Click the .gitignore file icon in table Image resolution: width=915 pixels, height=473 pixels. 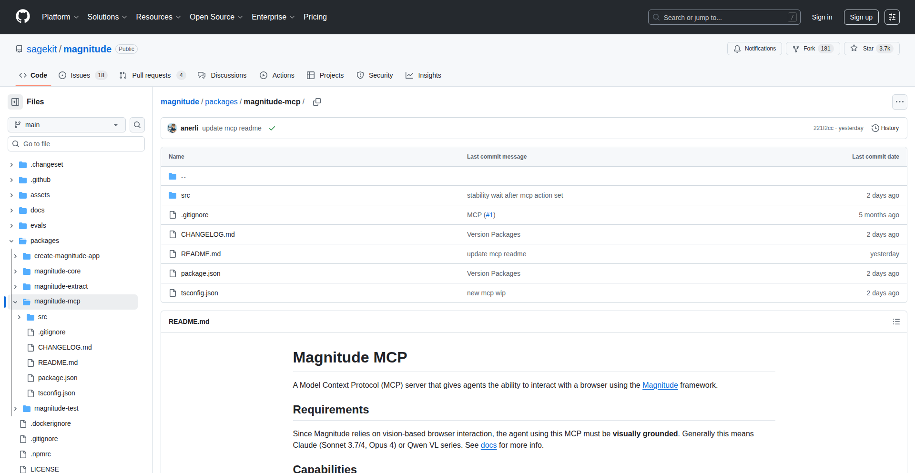[x=173, y=215]
